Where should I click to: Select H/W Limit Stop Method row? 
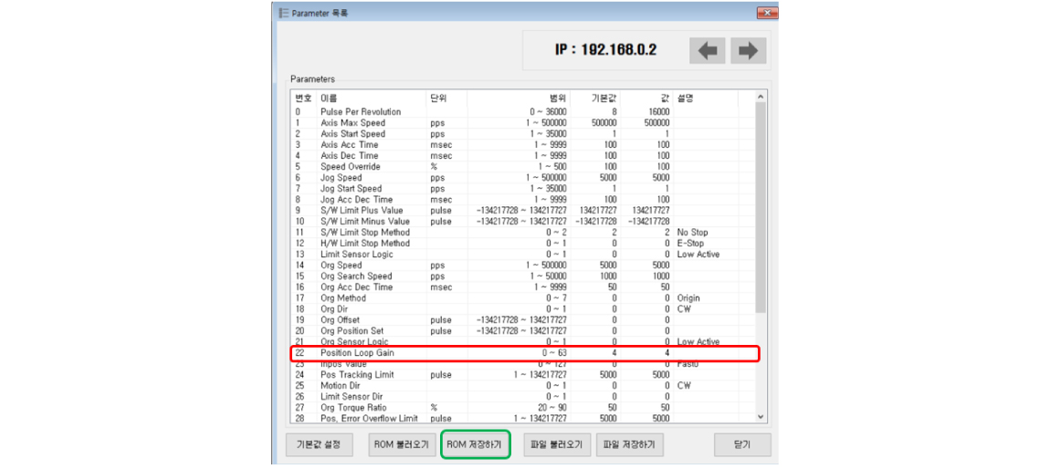pyautogui.click(x=522, y=244)
